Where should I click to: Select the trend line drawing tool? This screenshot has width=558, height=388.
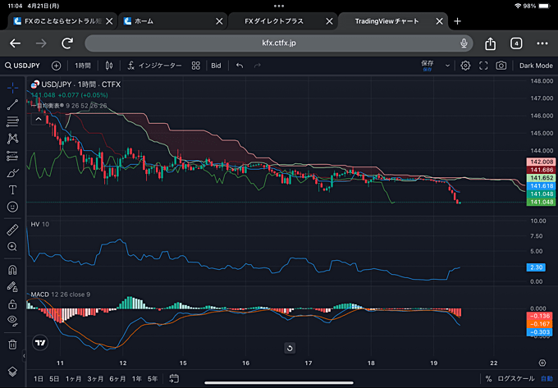12,104
